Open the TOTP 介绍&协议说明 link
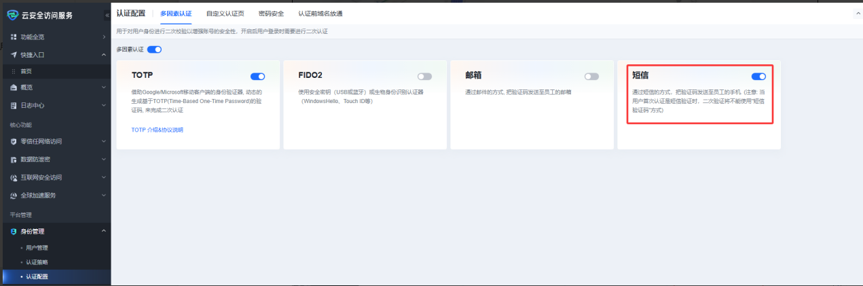This screenshot has width=863, height=286. click(x=157, y=129)
